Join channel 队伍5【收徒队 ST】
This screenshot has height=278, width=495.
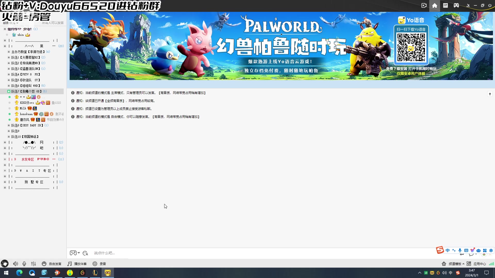(26, 80)
